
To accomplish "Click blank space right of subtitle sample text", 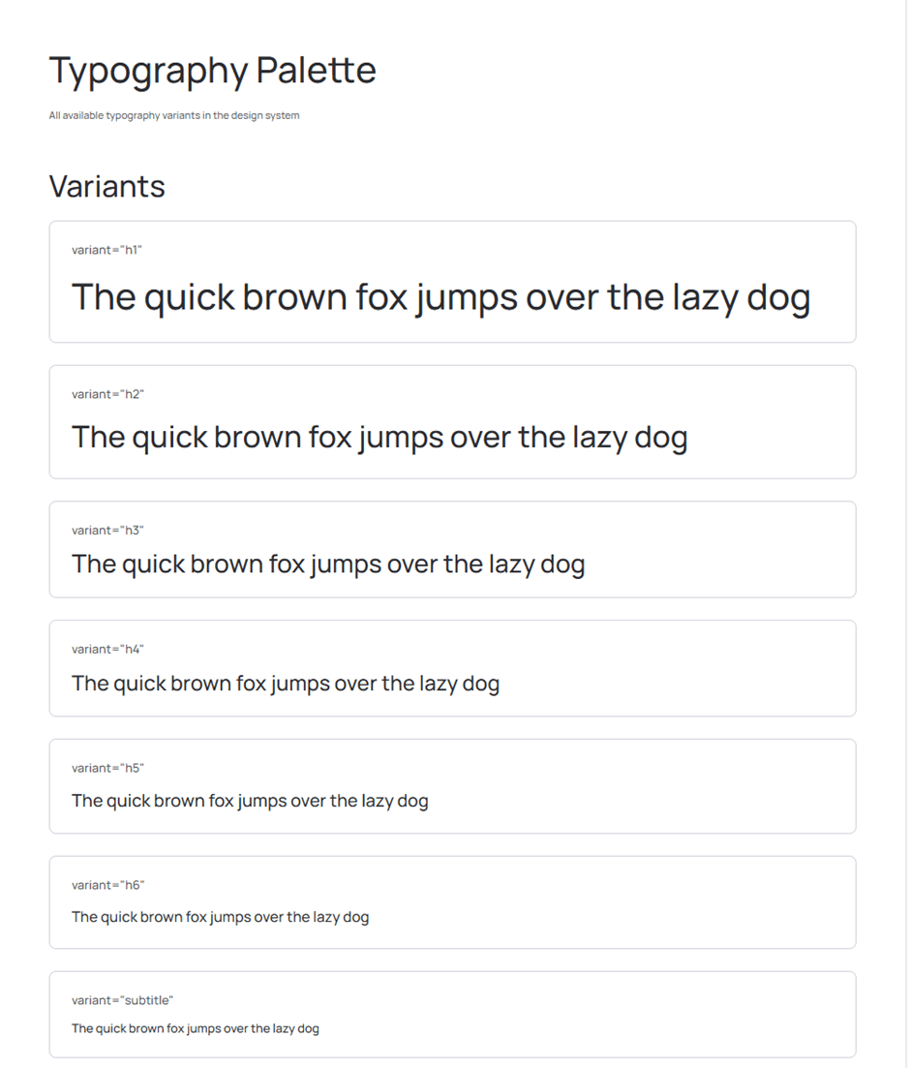I will [x=581, y=1028].
